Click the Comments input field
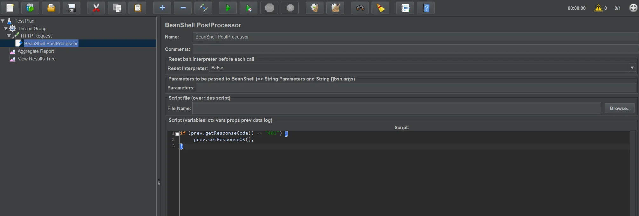Viewport: 639px width, 216px height. [x=416, y=49]
